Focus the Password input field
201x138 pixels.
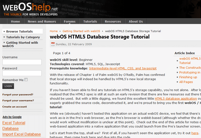(x=22, y=73)
